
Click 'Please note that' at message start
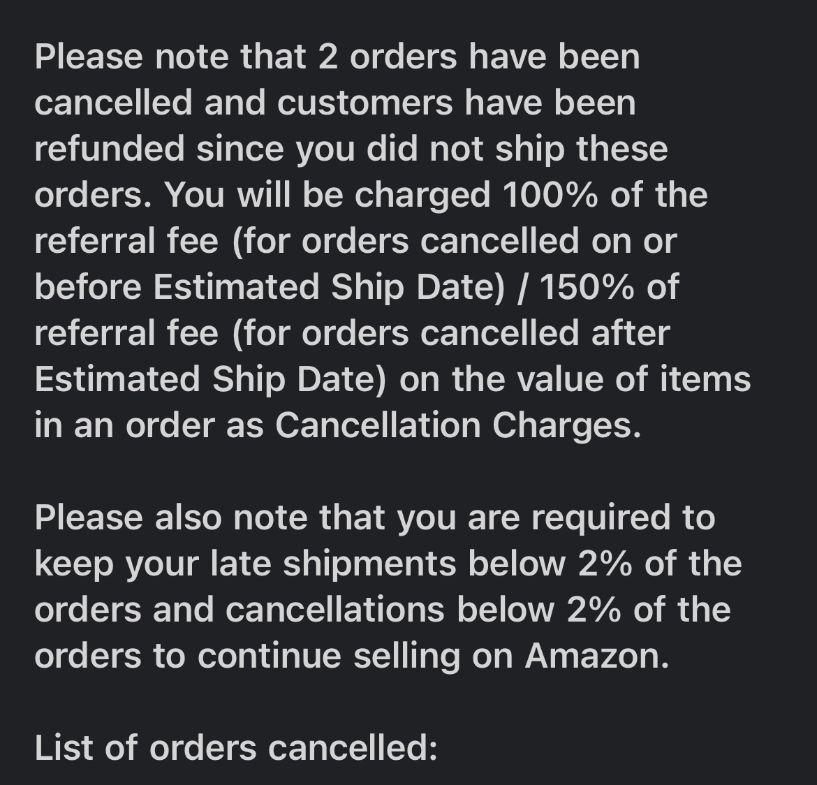coord(170,57)
